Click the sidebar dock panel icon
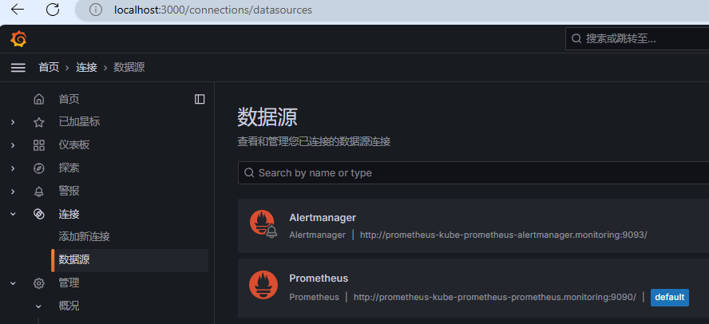The height and width of the screenshot is (324, 709). [200, 99]
